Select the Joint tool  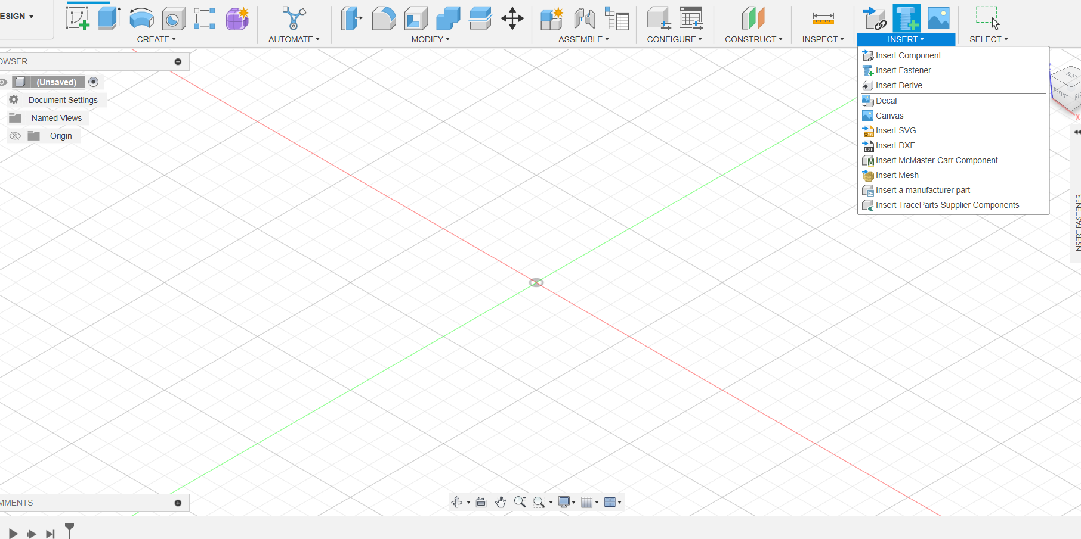click(585, 18)
